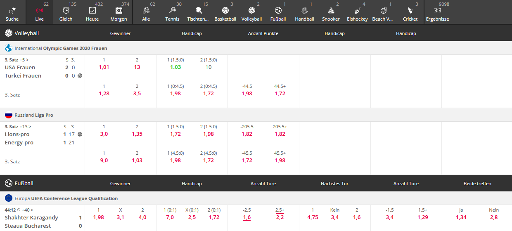Open Russland Liga Pro league

pos(34,115)
